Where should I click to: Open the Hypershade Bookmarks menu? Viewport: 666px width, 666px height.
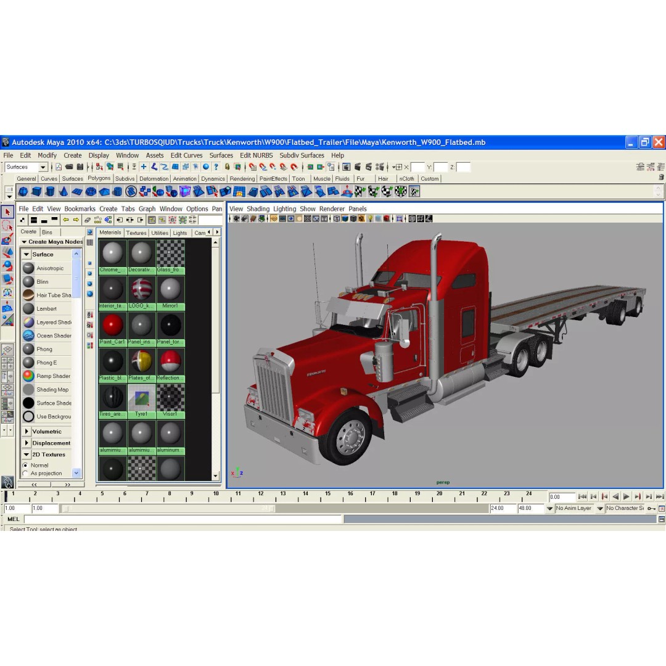pos(80,209)
